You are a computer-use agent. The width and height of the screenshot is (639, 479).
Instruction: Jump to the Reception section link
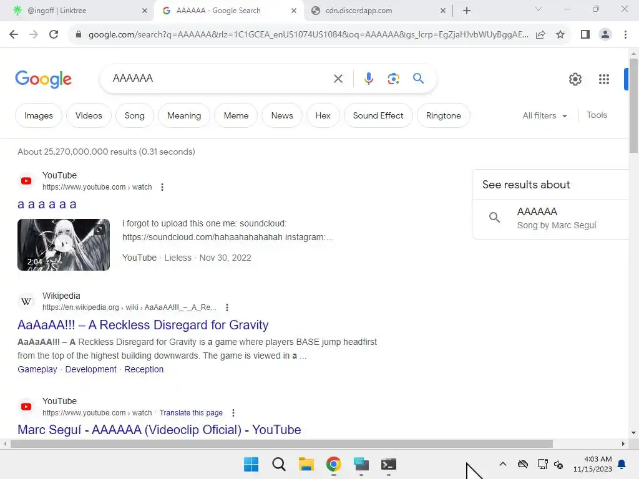[144, 369]
